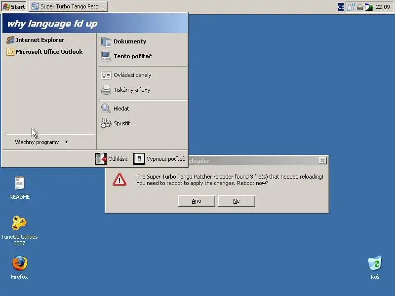This screenshot has width=395, height=296.
Task: Open Tento počítač
Action: pyautogui.click(x=126, y=56)
